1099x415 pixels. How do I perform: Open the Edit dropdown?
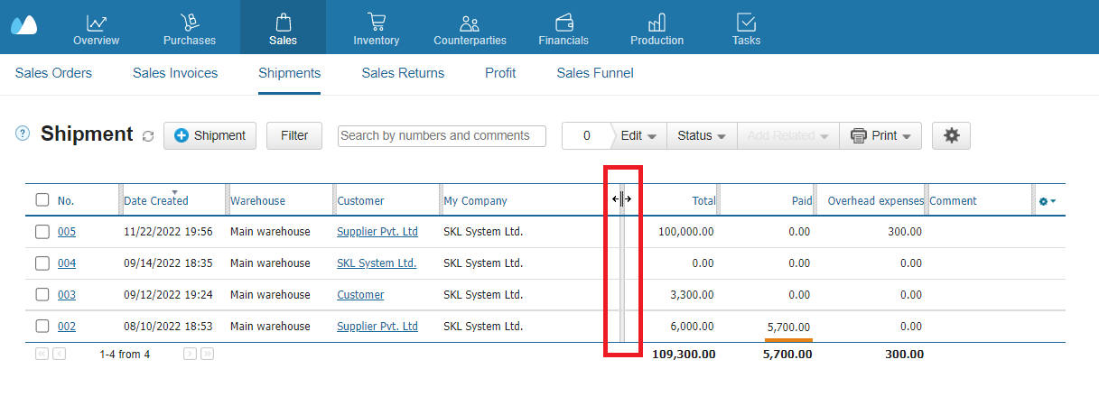tap(638, 135)
